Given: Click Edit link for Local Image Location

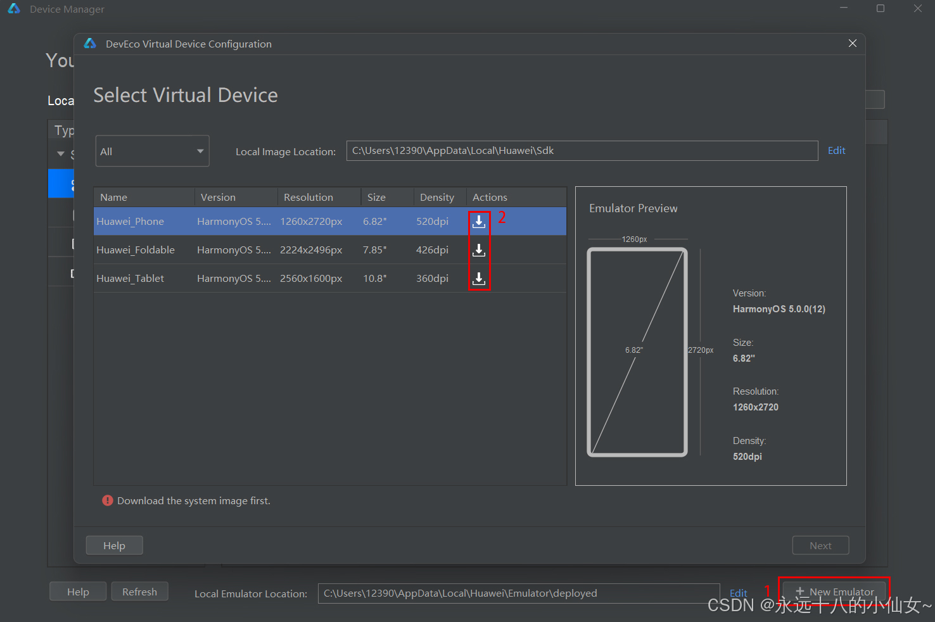Looking at the screenshot, I should [x=836, y=151].
